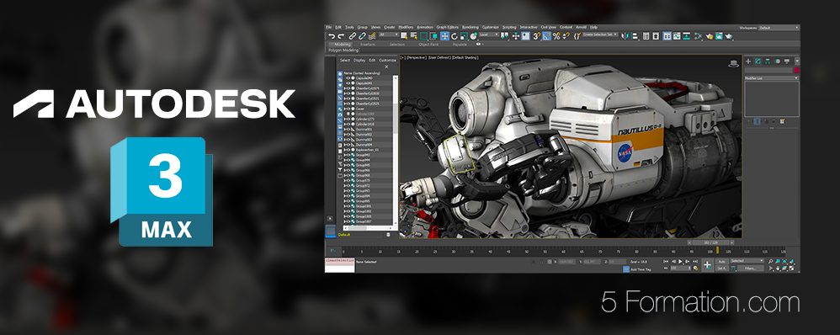Image resolution: width=840 pixels, height=335 pixels.
Task: Click the Bind to Space Warp icon
Action: point(372,36)
